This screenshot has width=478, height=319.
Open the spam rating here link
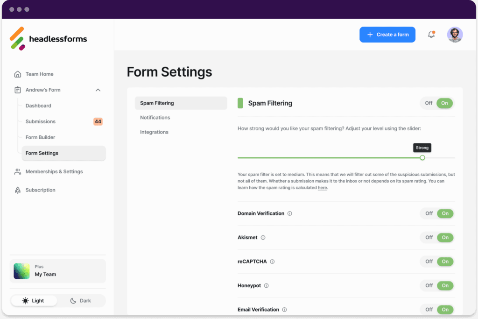(322, 187)
